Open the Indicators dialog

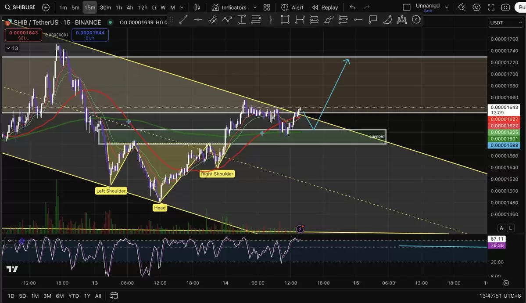[229, 7]
